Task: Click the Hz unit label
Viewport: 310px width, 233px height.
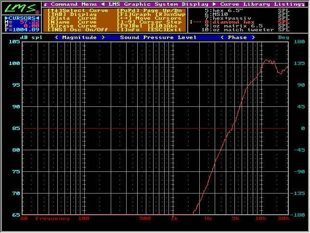Action: [x=208, y=219]
